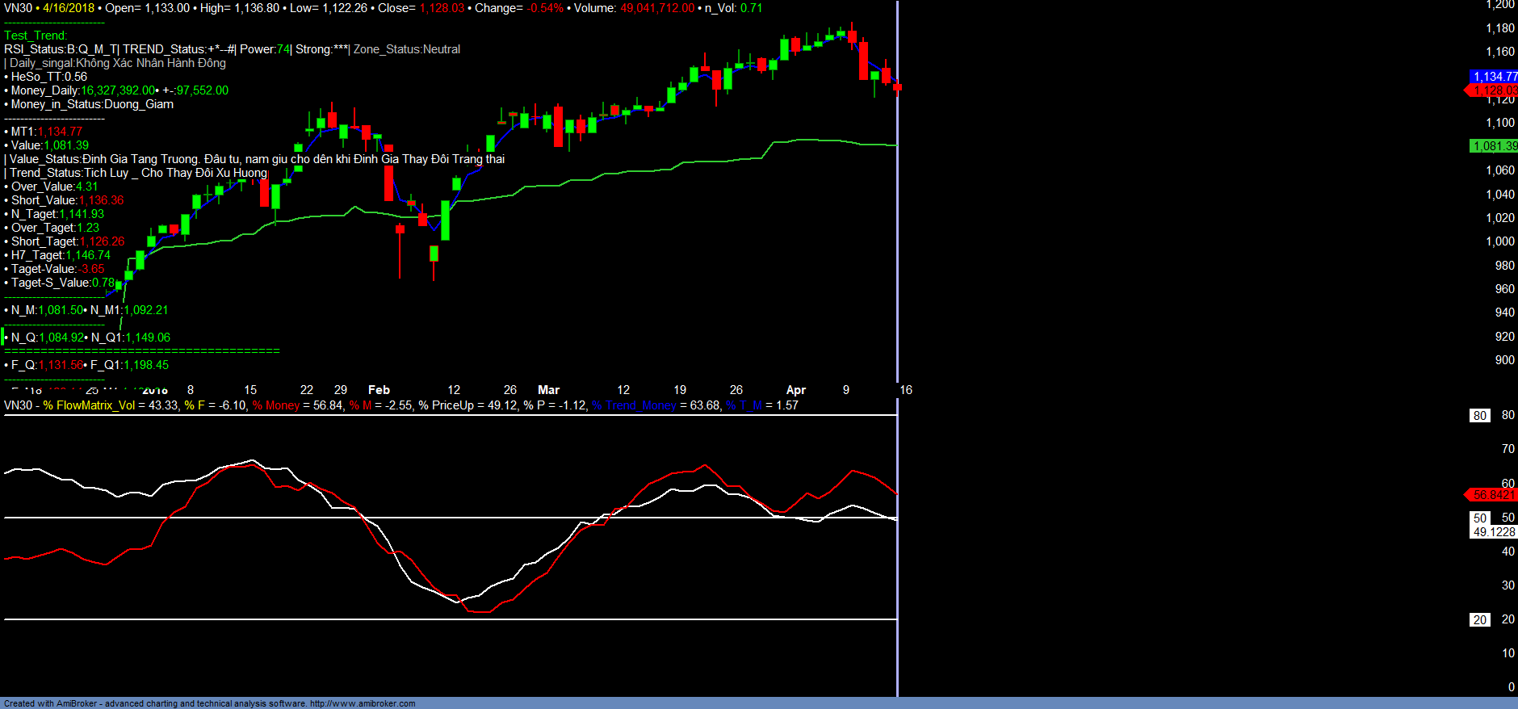Select the boxed 20 level label
This screenshot has height=709, width=1518.
1479,620
